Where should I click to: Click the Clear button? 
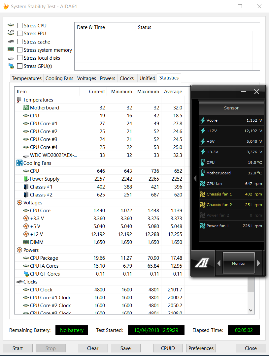coord(93,348)
